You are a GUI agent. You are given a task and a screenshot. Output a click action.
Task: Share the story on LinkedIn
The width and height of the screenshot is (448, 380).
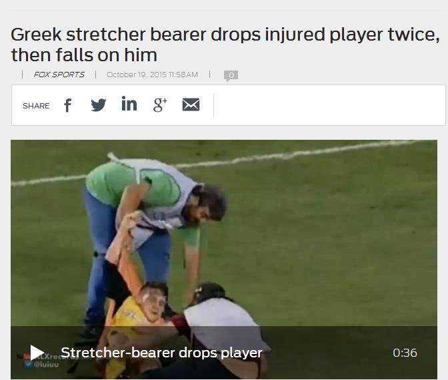129,103
